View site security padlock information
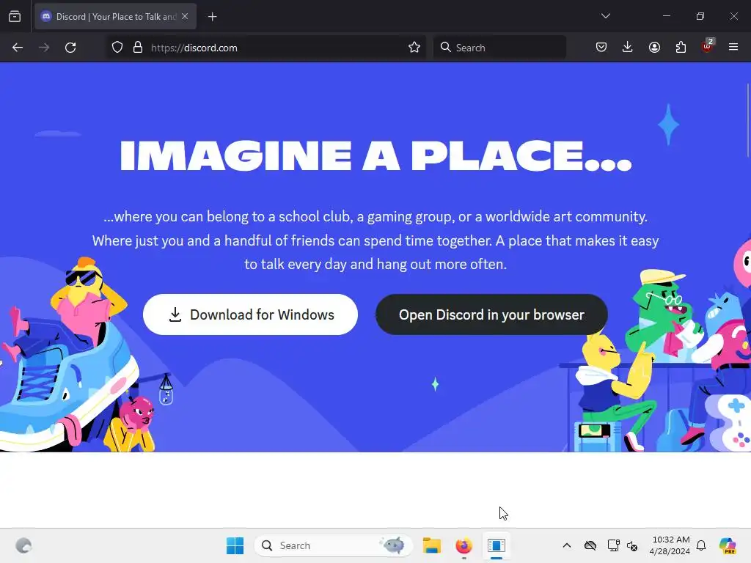 coord(138,48)
